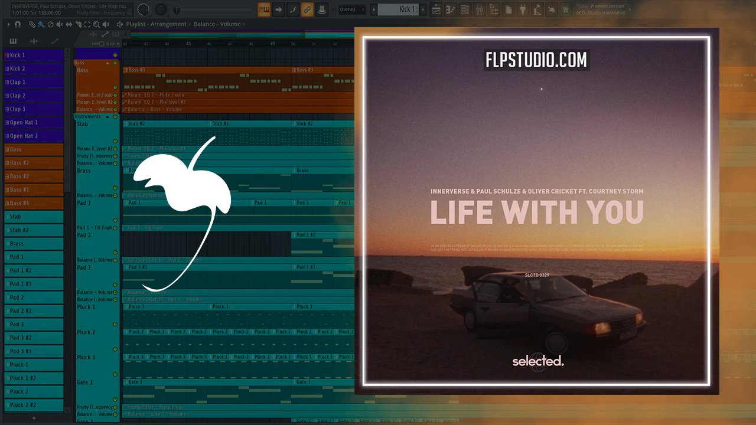Toggle the playlist magnet snap icon
Screen dimensions: 756x425
(18, 24)
